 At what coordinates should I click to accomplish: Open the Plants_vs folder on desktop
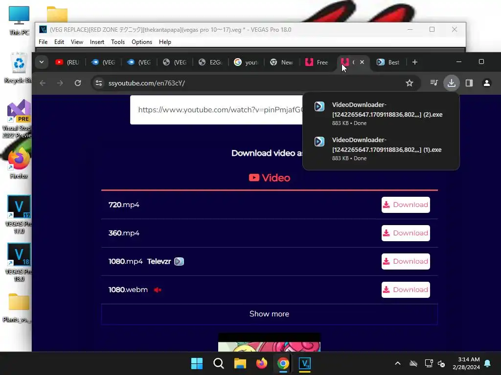[x=18, y=308]
